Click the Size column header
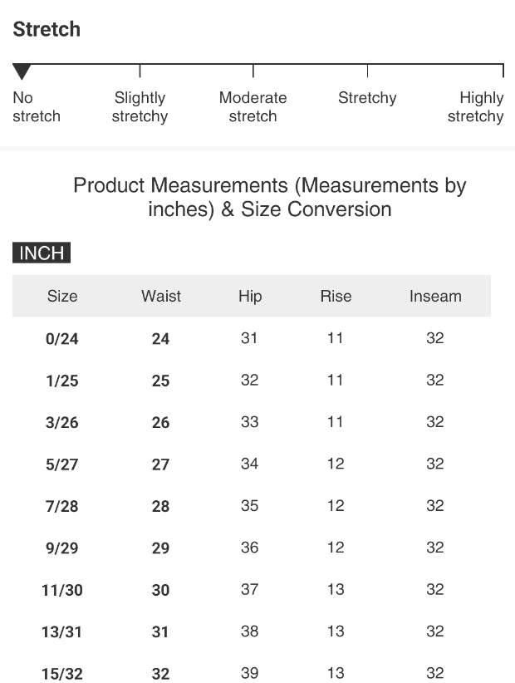The image size is (515, 683). click(62, 297)
